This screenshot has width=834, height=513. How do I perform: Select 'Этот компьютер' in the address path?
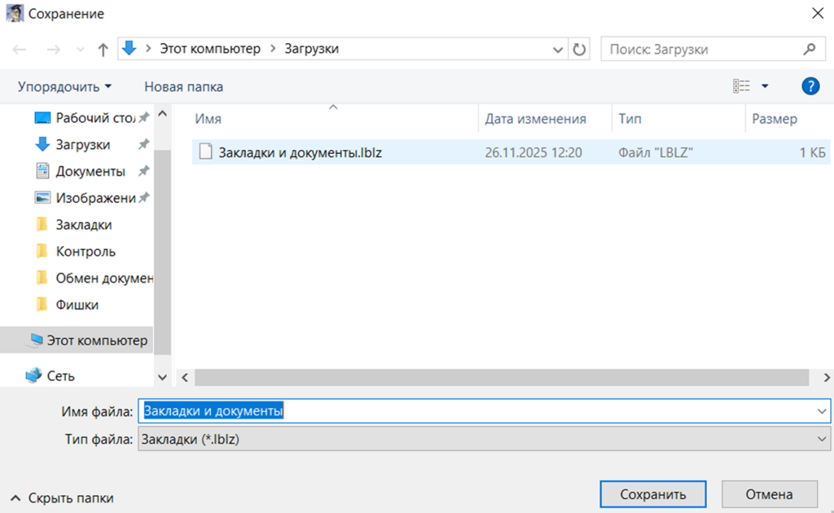(x=210, y=49)
